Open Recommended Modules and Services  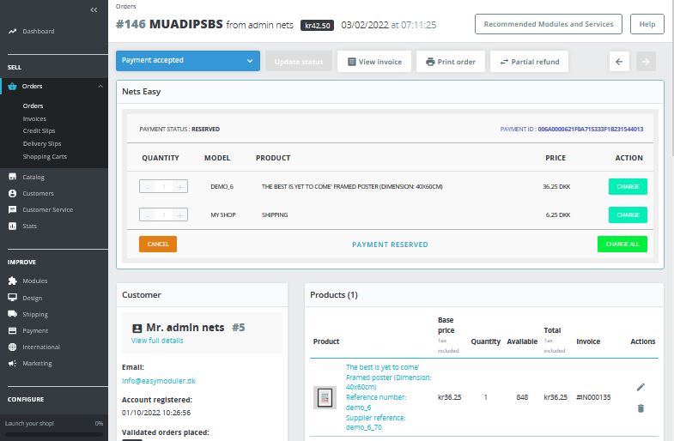click(x=549, y=24)
